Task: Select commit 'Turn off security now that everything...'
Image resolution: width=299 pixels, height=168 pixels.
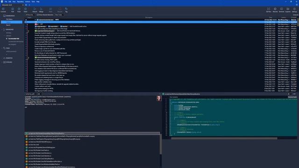Action: point(51,28)
